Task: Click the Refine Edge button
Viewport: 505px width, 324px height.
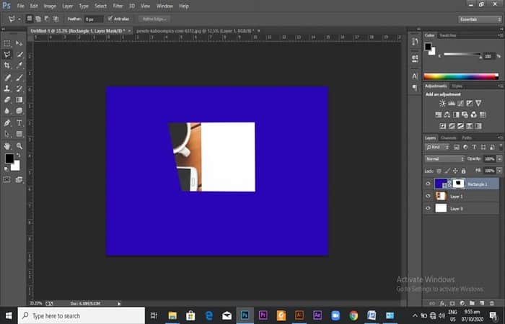Action: tap(154, 19)
